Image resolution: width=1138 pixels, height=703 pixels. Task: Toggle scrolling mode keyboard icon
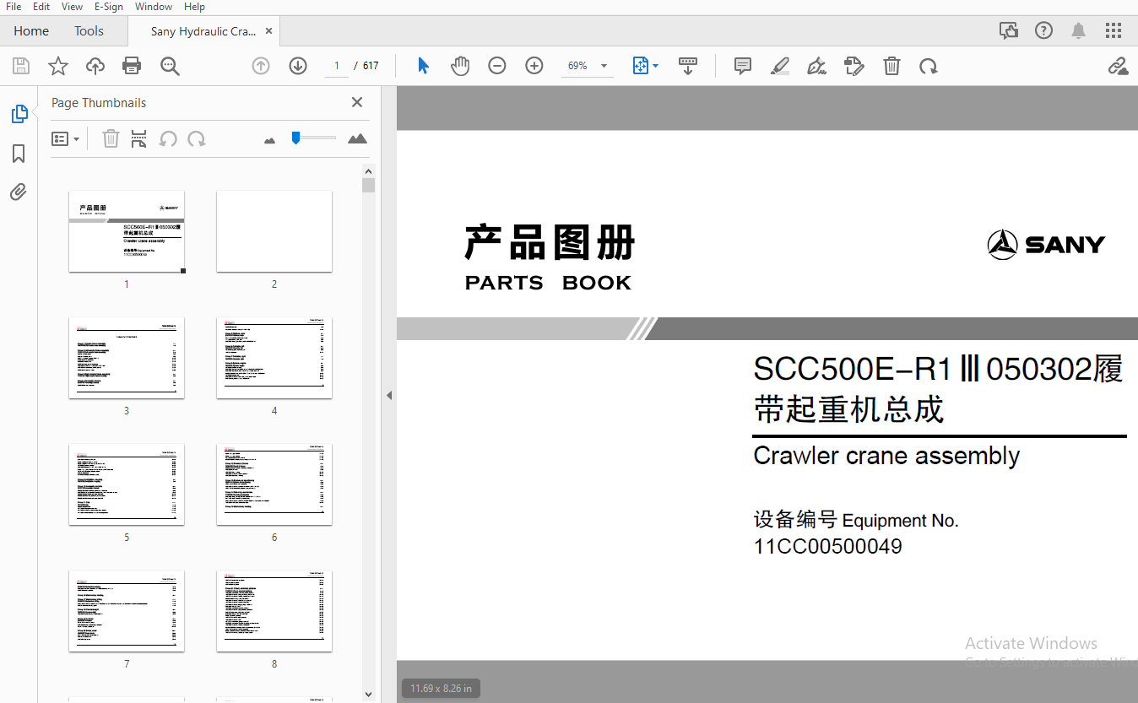[x=688, y=66]
